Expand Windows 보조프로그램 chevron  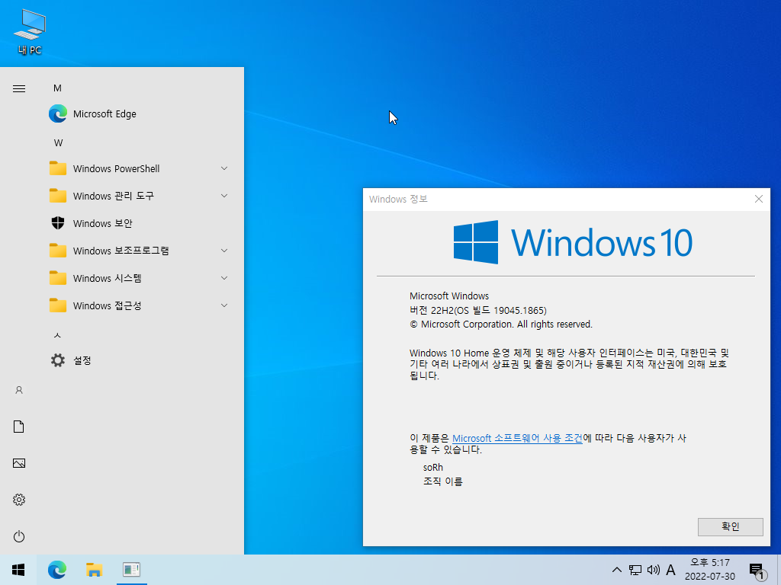224,251
